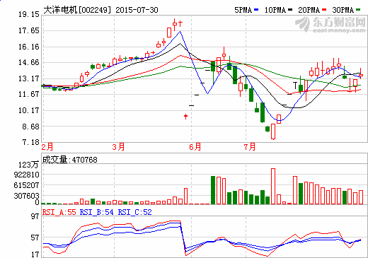Click the 307603 volume axis label
Image resolution: width=368 pixels, height=258 pixels.
(26, 196)
